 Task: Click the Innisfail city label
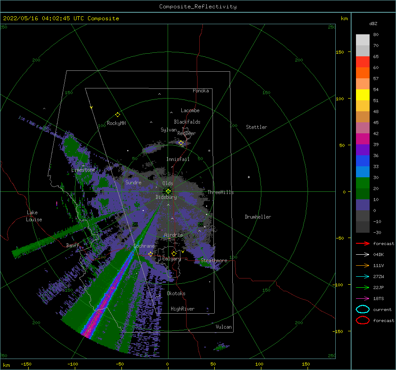tap(178, 159)
